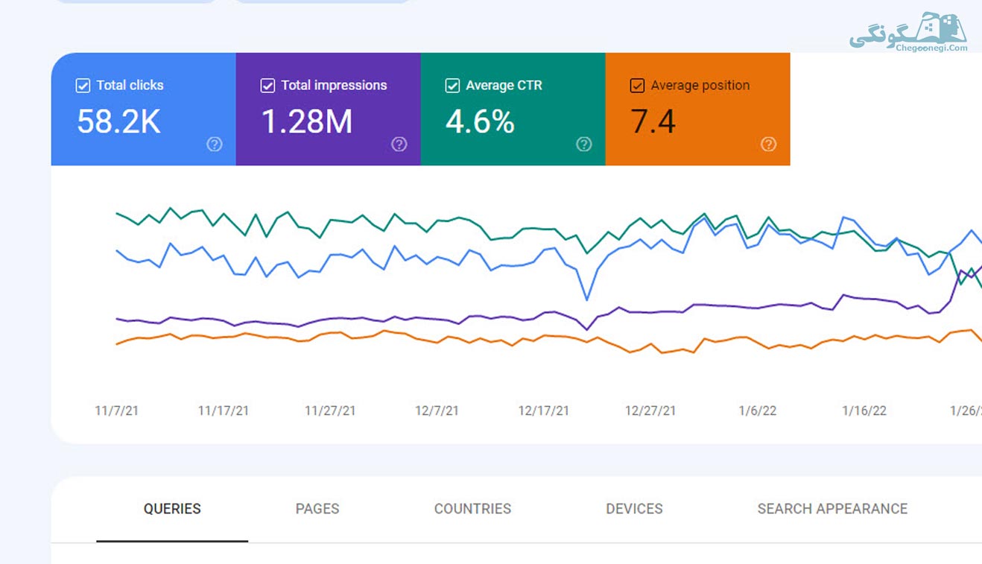Viewport: 982px width, 564px height.
Task: Uncheck the Total clicks checkbox
Action: pos(83,86)
